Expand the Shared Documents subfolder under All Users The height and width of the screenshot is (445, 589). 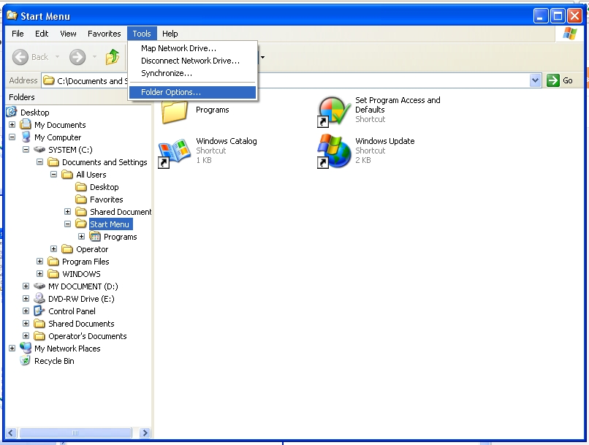pyautogui.click(x=68, y=211)
